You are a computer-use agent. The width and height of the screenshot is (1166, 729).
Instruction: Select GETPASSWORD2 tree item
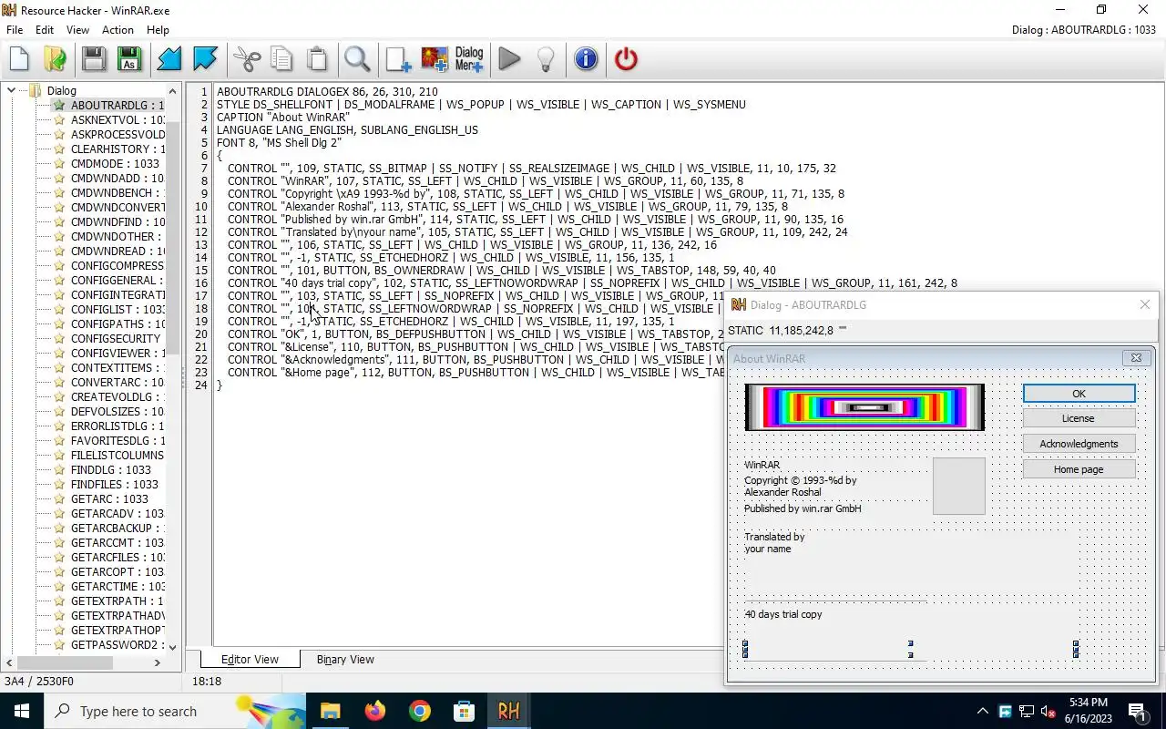point(118,645)
